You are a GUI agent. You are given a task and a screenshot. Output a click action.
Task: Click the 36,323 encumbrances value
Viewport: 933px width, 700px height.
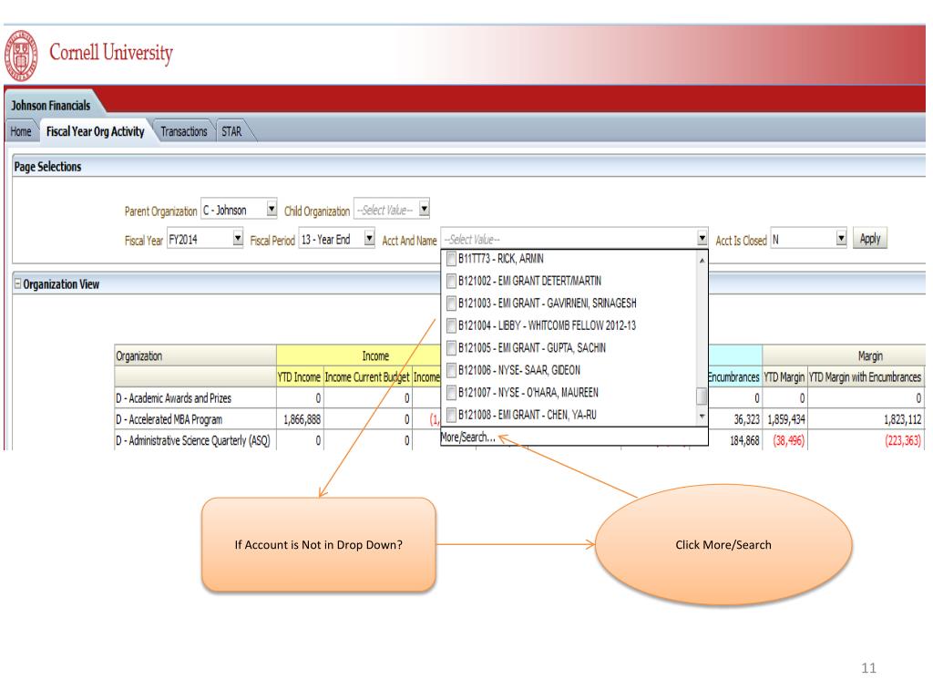(x=747, y=419)
